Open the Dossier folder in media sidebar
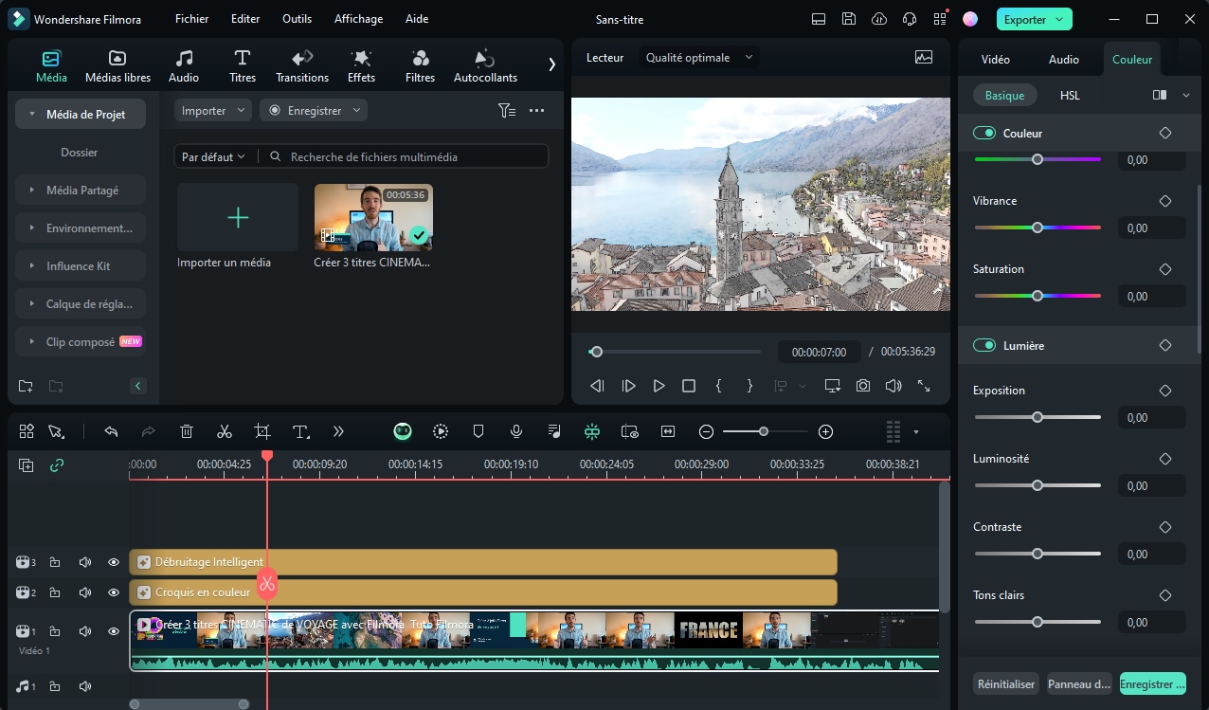1209x710 pixels. click(x=80, y=153)
